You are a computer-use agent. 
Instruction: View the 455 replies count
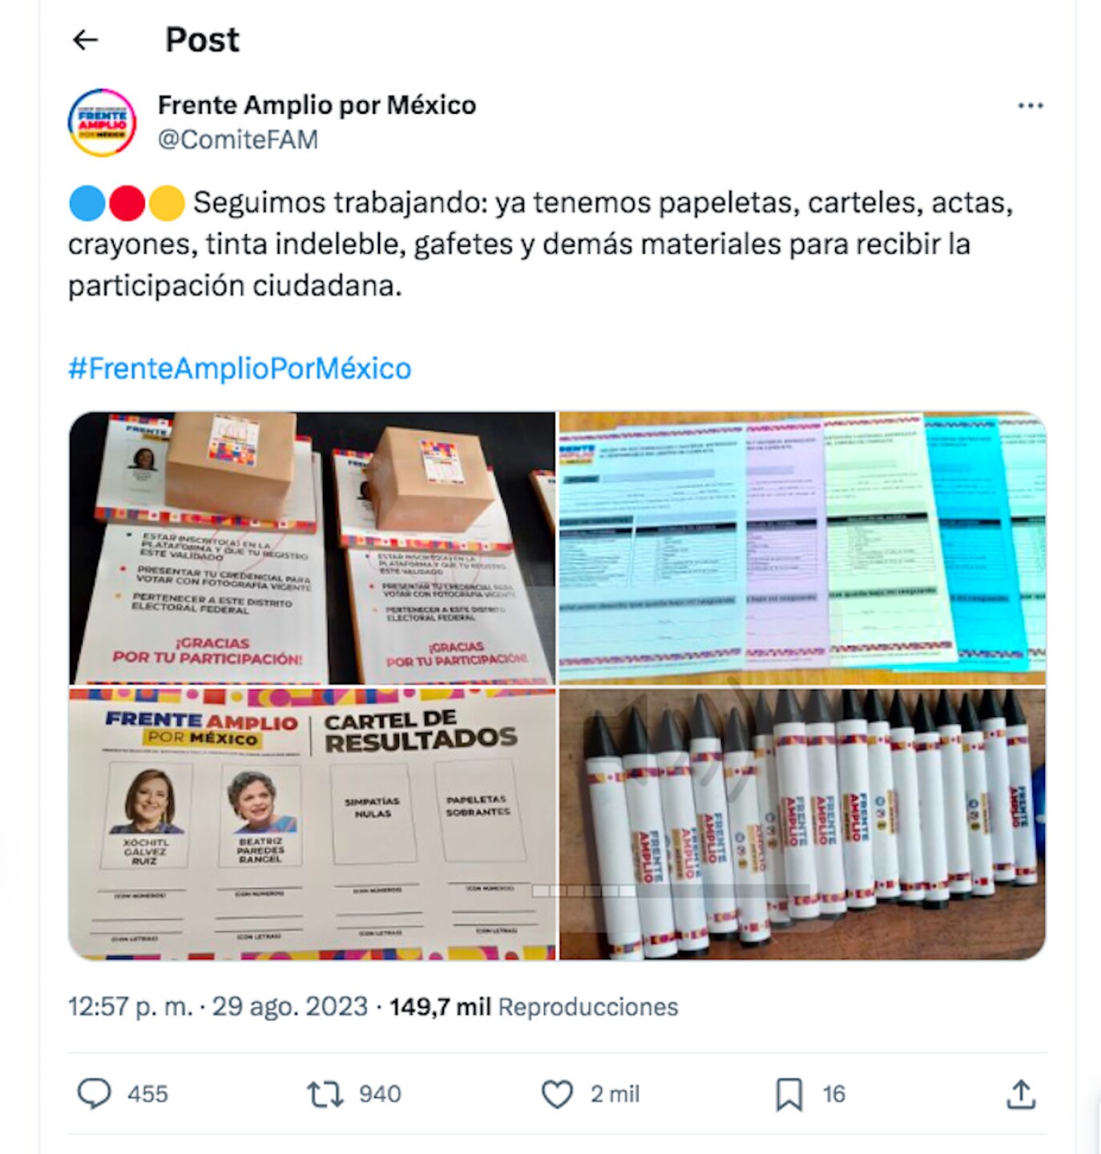pos(147,1094)
